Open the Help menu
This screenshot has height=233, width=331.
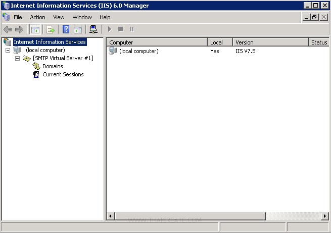[x=105, y=17]
